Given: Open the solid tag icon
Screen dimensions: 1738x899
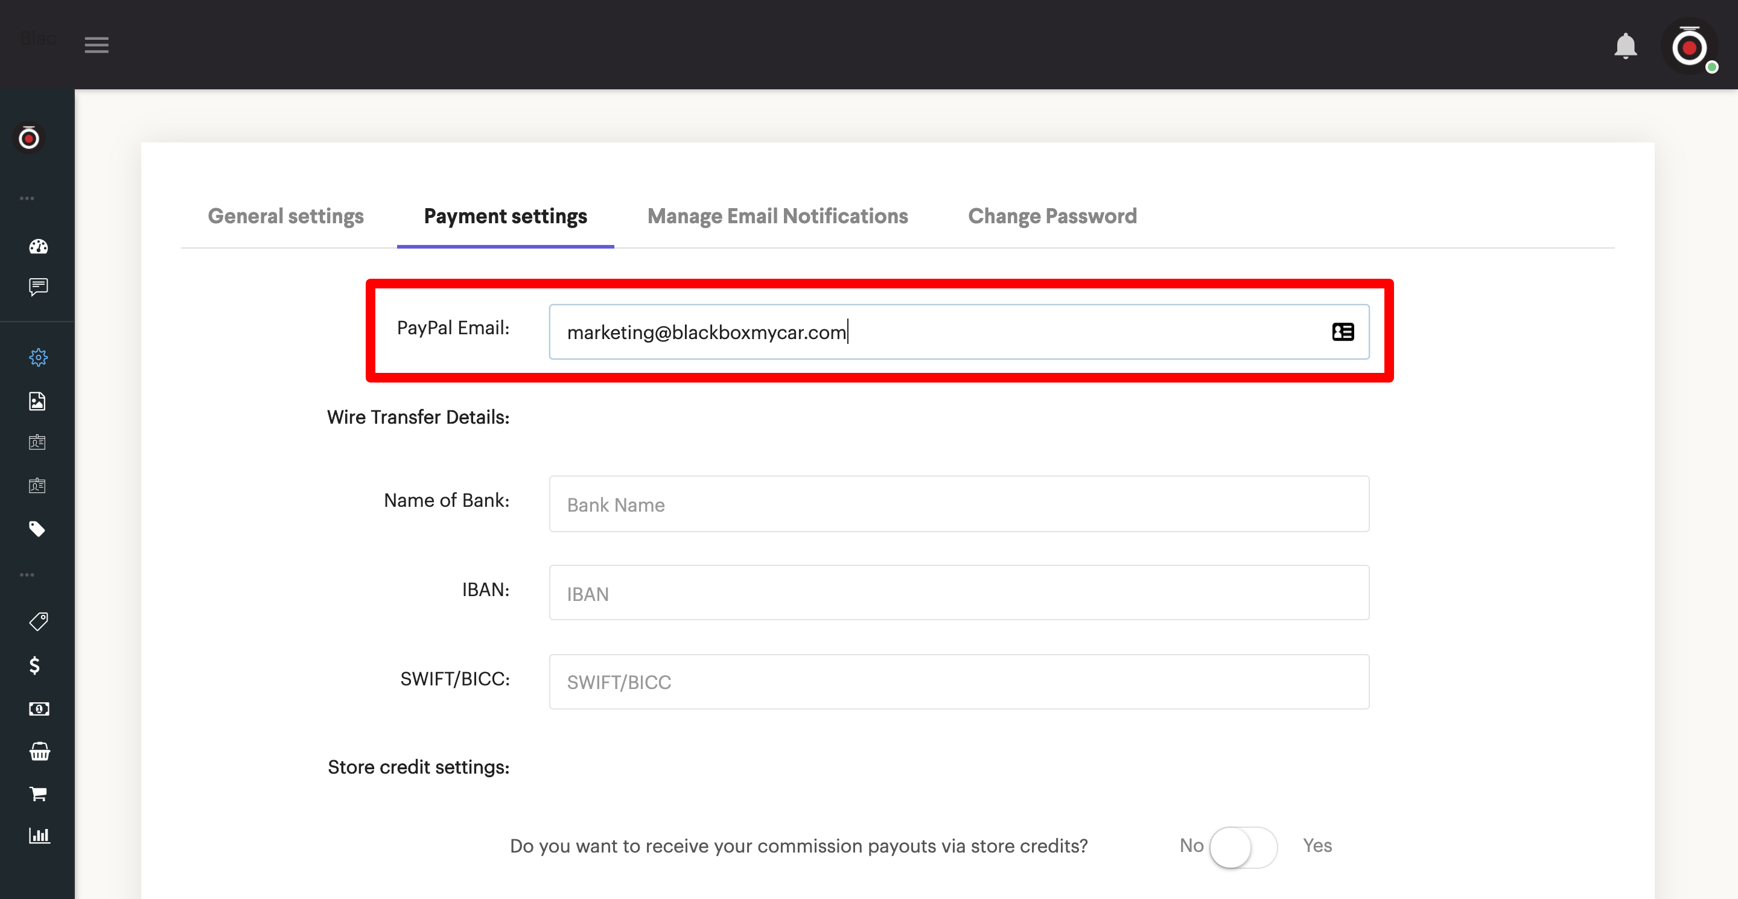Looking at the screenshot, I should (37, 529).
